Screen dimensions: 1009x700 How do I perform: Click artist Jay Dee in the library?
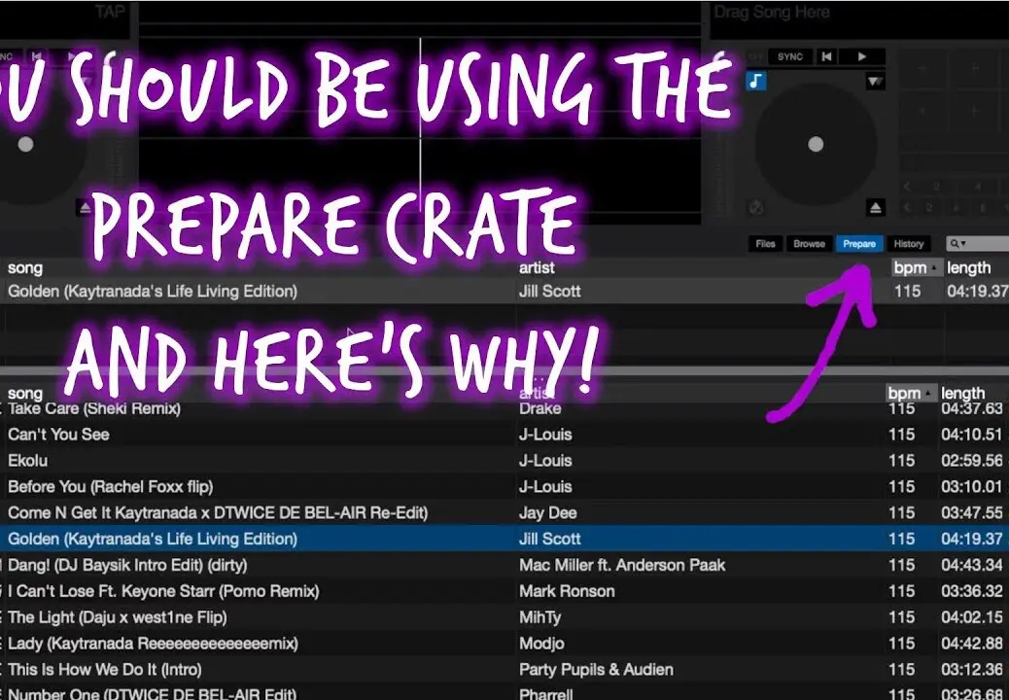(x=547, y=512)
